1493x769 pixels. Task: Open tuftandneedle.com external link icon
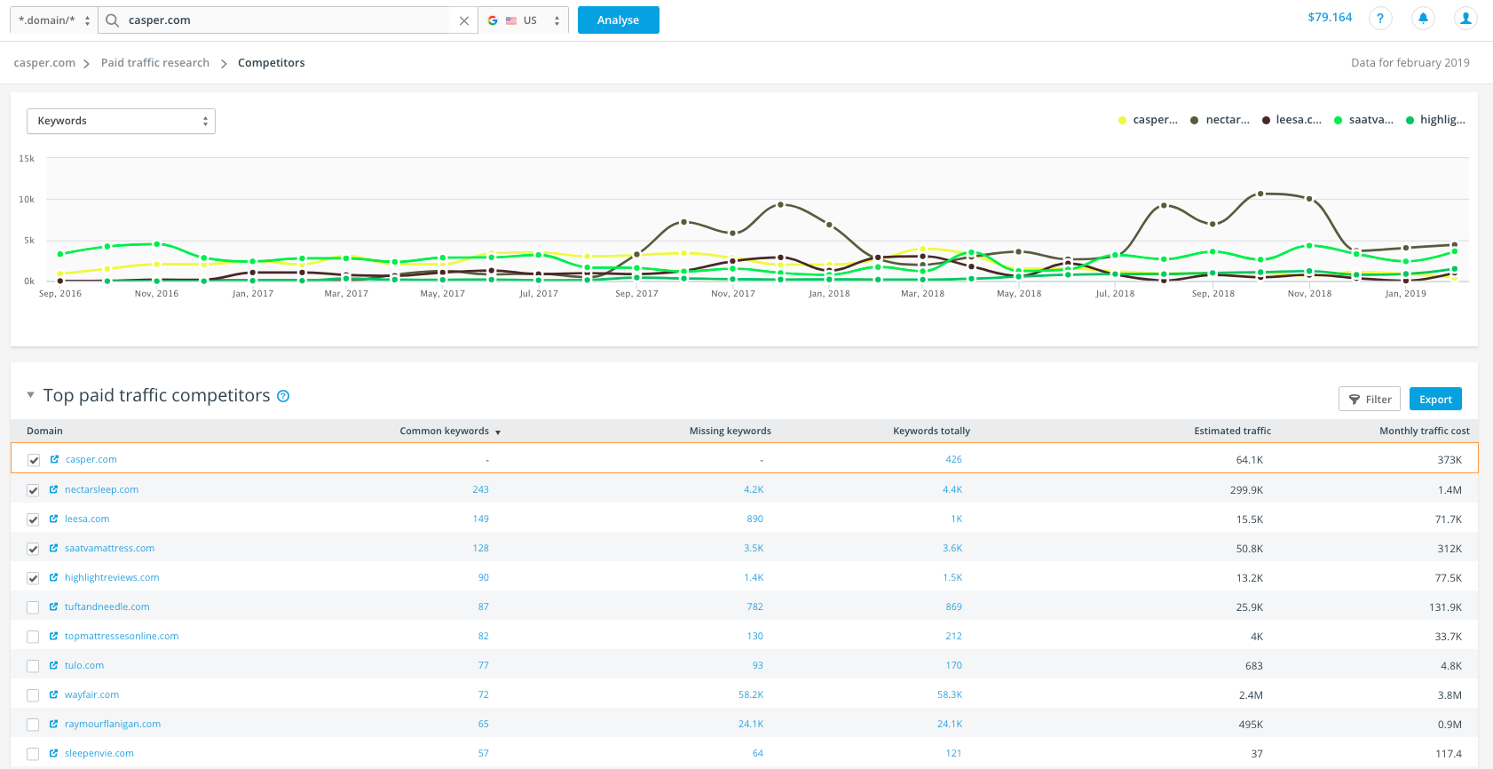54,606
